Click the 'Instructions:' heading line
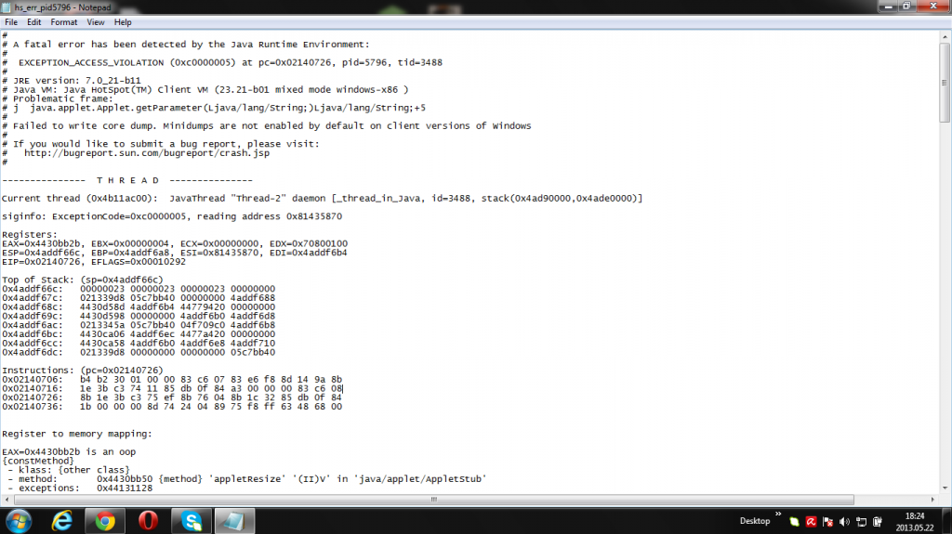952x534 pixels. tap(83, 371)
